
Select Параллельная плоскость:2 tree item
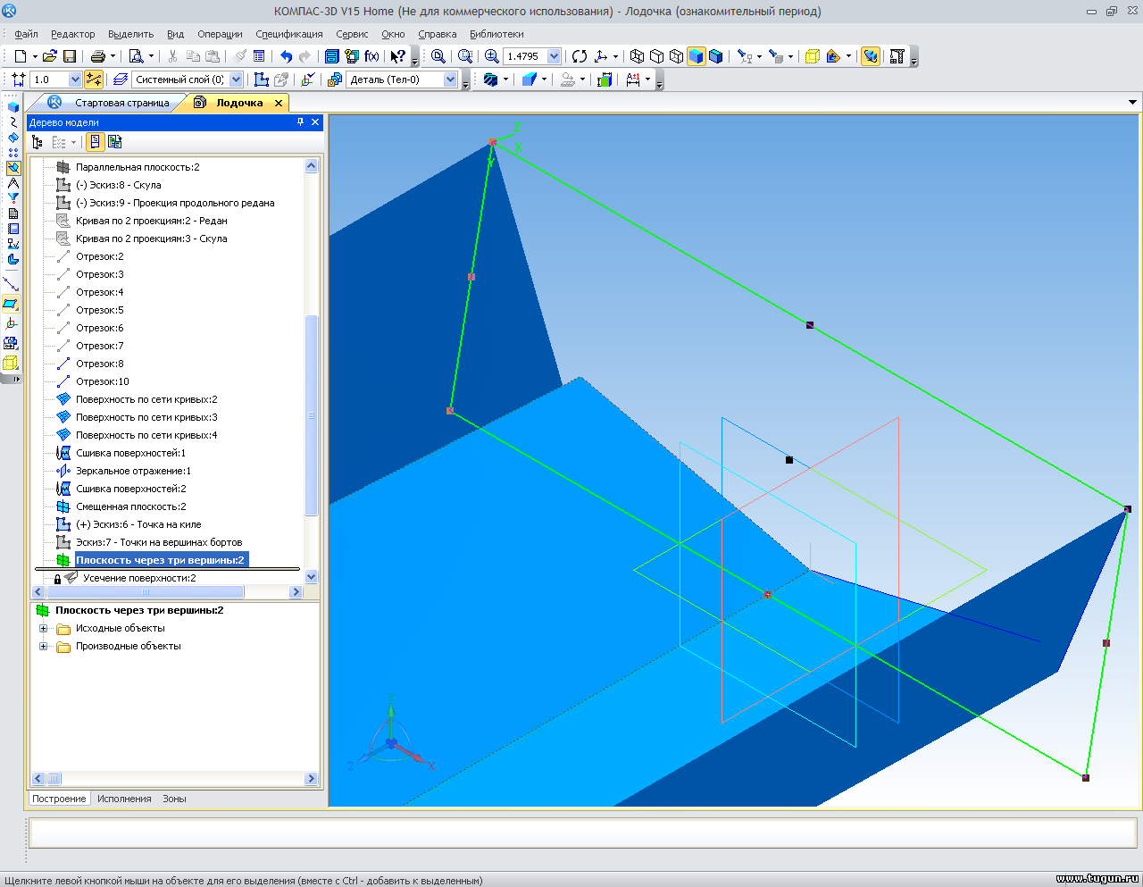(138, 167)
